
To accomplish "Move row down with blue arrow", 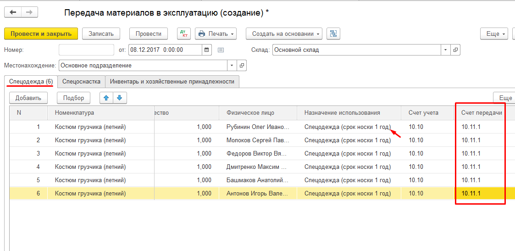I will click(120, 98).
